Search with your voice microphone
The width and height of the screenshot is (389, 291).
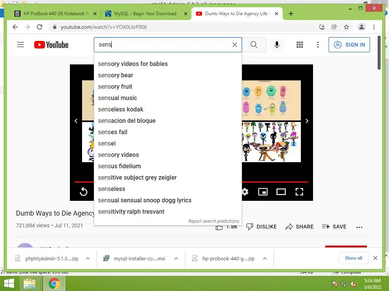277,45
